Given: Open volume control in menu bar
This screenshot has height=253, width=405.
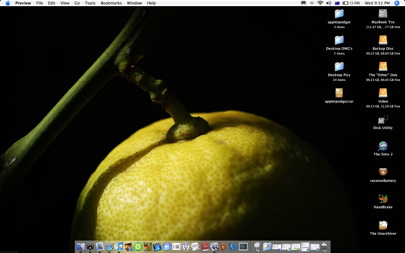Looking at the screenshot, I should [x=328, y=3].
